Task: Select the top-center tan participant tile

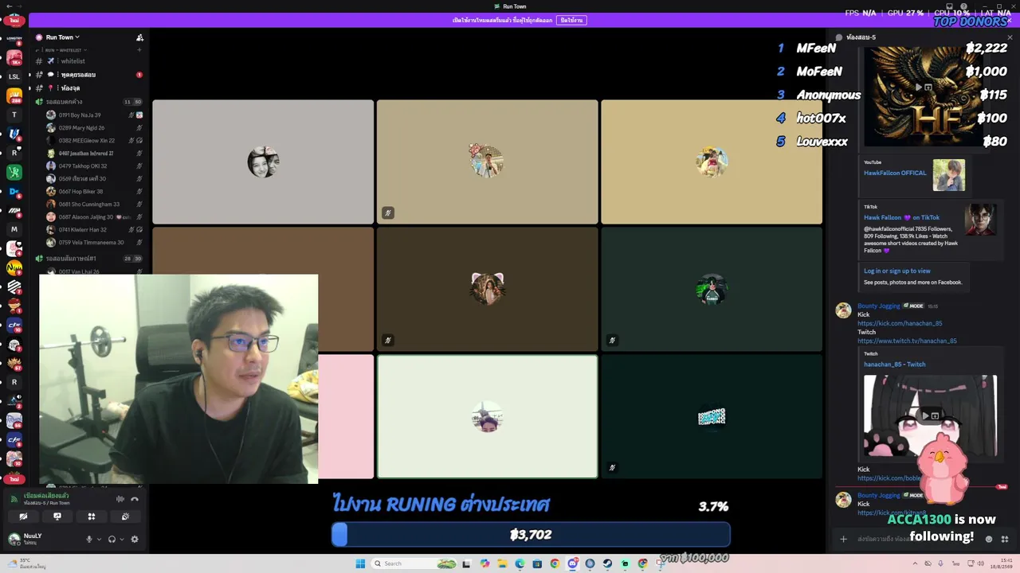Action: point(487,162)
